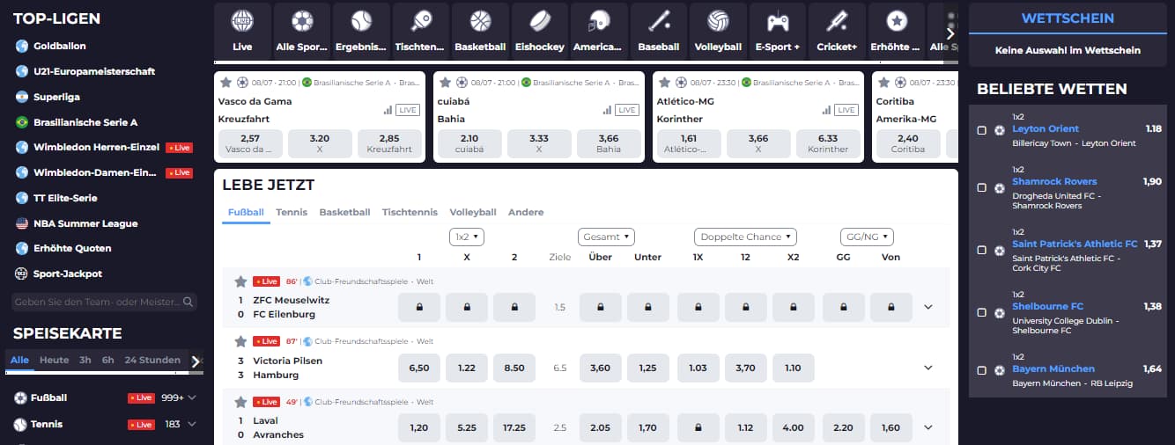This screenshot has width=1175, height=445.
Task: Pick odds 6,50 for Victoria Pilsen
Action: pyautogui.click(x=419, y=368)
